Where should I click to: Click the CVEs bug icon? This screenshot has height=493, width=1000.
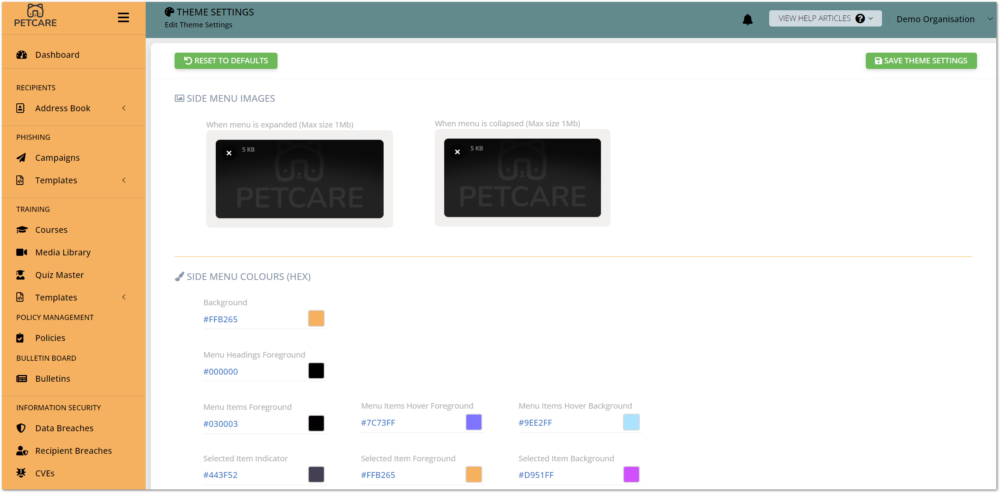[21, 473]
